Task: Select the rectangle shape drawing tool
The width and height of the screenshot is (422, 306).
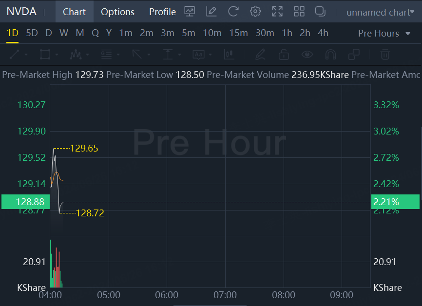Action: (45, 54)
